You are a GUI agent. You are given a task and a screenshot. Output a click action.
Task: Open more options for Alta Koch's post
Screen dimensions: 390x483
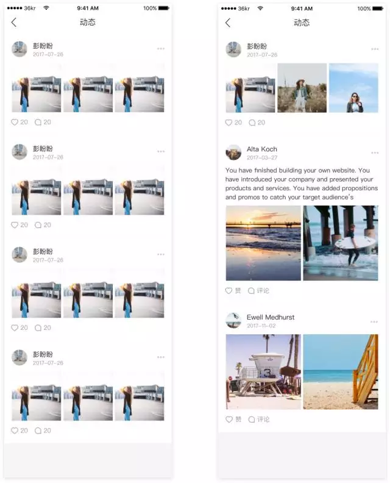pyautogui.click(x=375, y=153)
